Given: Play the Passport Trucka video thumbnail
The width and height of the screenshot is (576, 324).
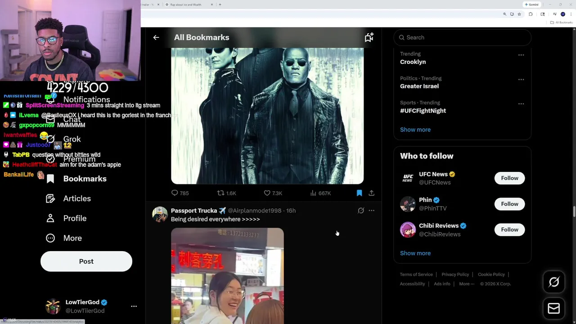Looking at the screenshot, I should 227,276.
